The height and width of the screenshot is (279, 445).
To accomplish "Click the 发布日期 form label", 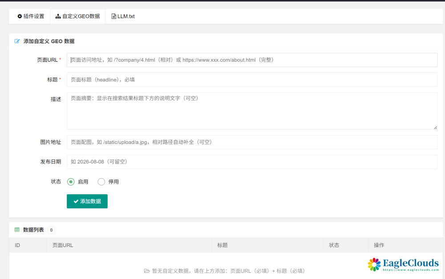I will click(51, 162).
